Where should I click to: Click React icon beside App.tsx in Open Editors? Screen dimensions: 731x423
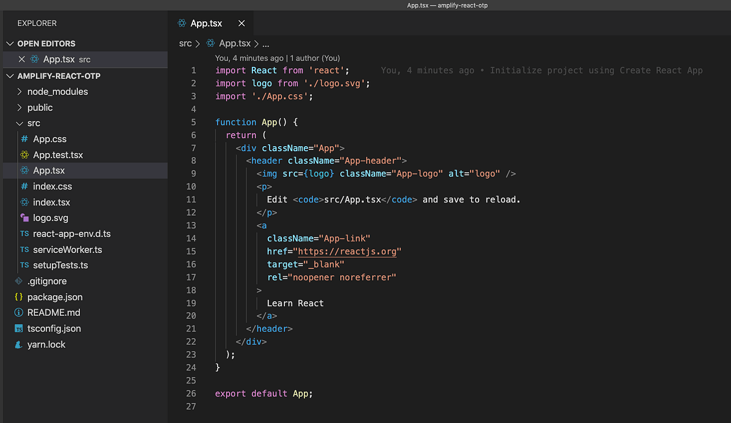(34, 59)
